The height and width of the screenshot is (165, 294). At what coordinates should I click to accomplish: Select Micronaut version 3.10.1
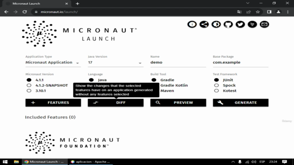coord(29,91)
